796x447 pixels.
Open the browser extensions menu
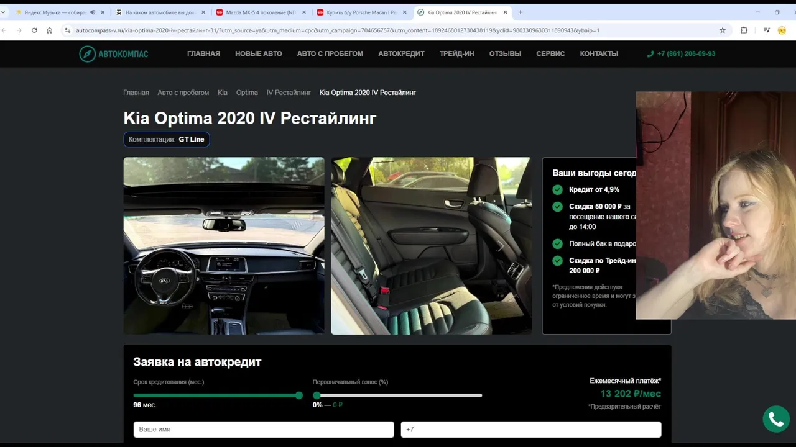pyautogui.click(x=744, y=30)
